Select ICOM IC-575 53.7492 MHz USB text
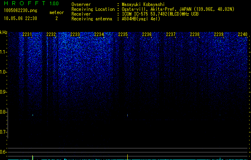 pos(160,14)
